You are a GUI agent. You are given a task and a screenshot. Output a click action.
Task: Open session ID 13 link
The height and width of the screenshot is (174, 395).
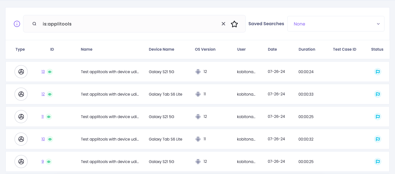43,72
